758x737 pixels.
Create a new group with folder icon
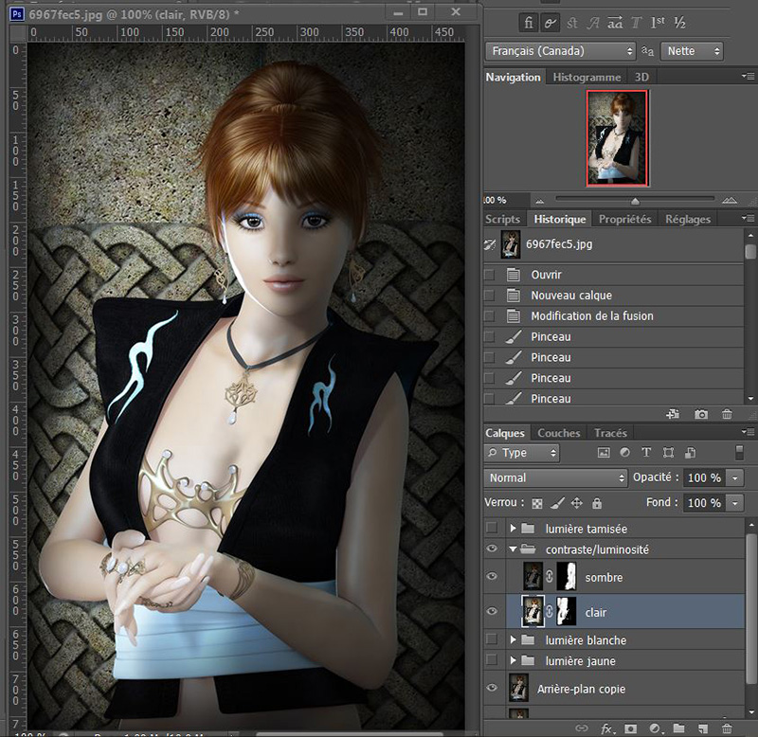click(x=678, y=728)
